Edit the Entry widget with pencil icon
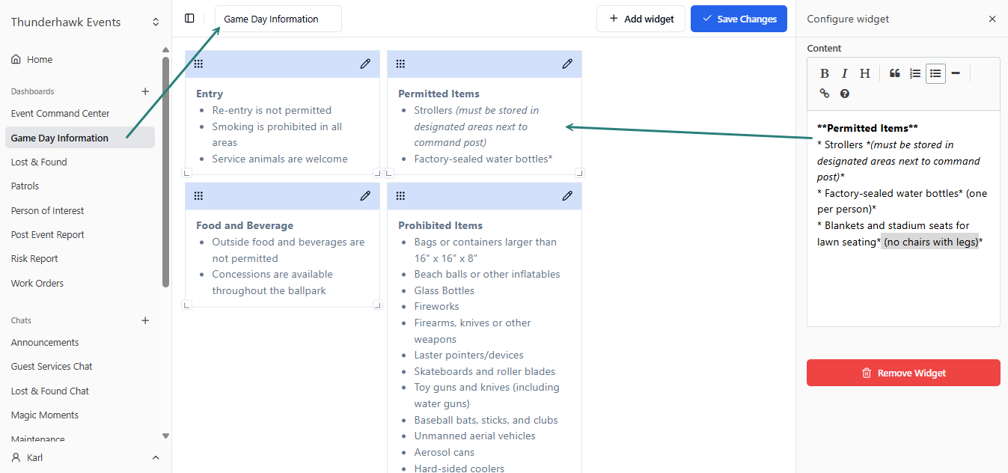Screen dimensions: 1008x473 [x=365, y=64]
